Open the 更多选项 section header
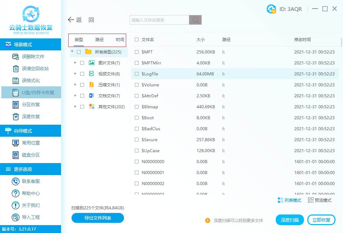 (x=31, y=169)
